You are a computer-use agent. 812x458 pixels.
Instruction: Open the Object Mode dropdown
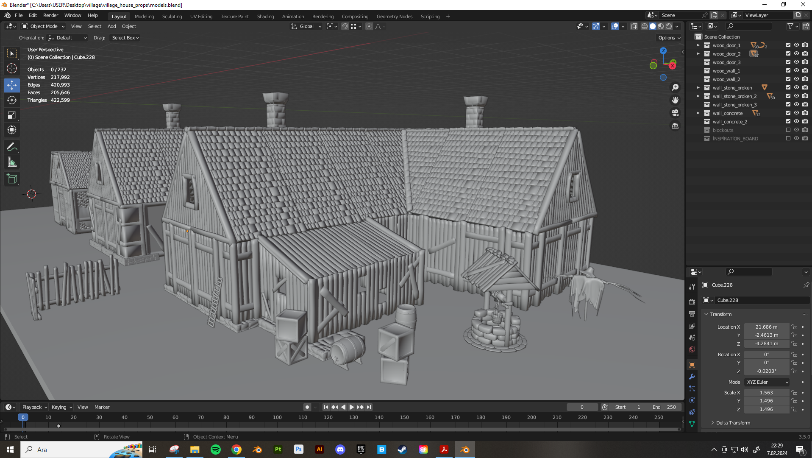pos(43,26)
